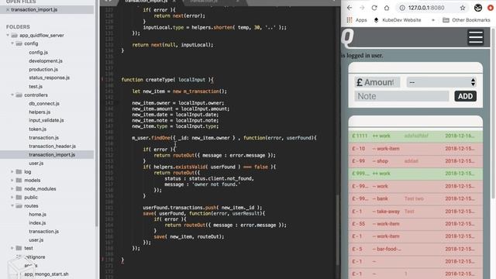Screen dimensions: 496x279
Task: Open db_connect.js in sidebar
Action: tap(44, 103)
